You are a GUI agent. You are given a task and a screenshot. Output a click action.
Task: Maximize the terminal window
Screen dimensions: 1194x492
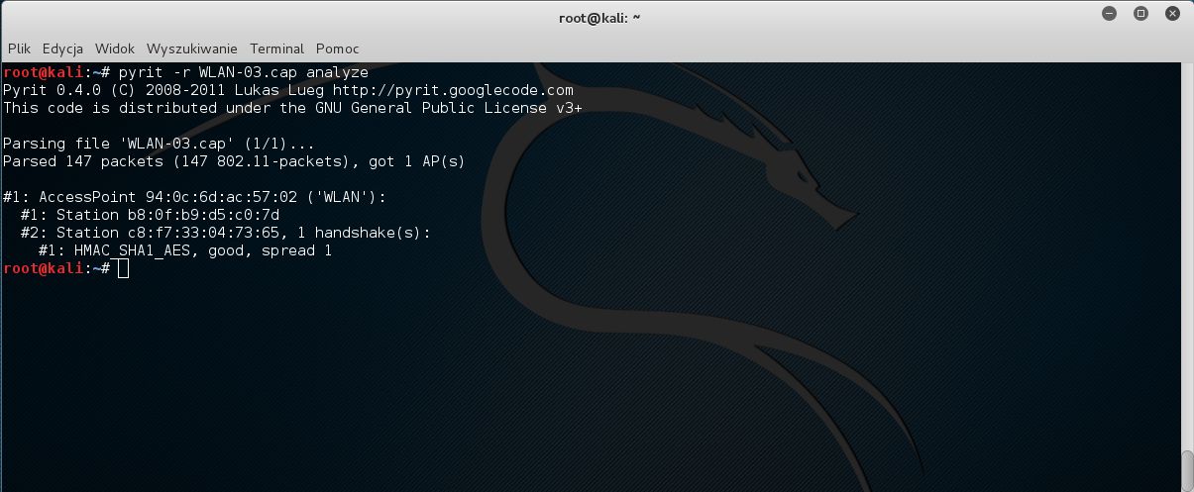click(x=1141, y=14)
